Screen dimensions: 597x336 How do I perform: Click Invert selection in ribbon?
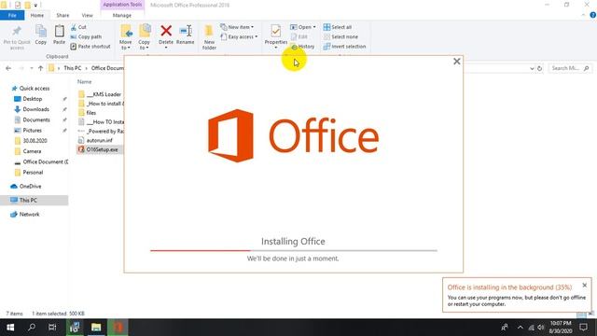click(344, 47)
